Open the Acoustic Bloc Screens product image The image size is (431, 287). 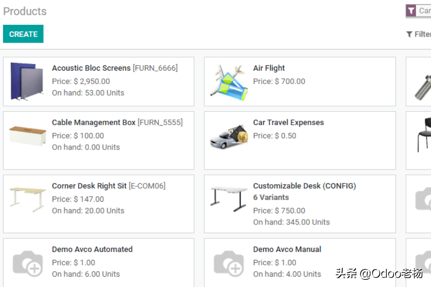coord(27,81)
